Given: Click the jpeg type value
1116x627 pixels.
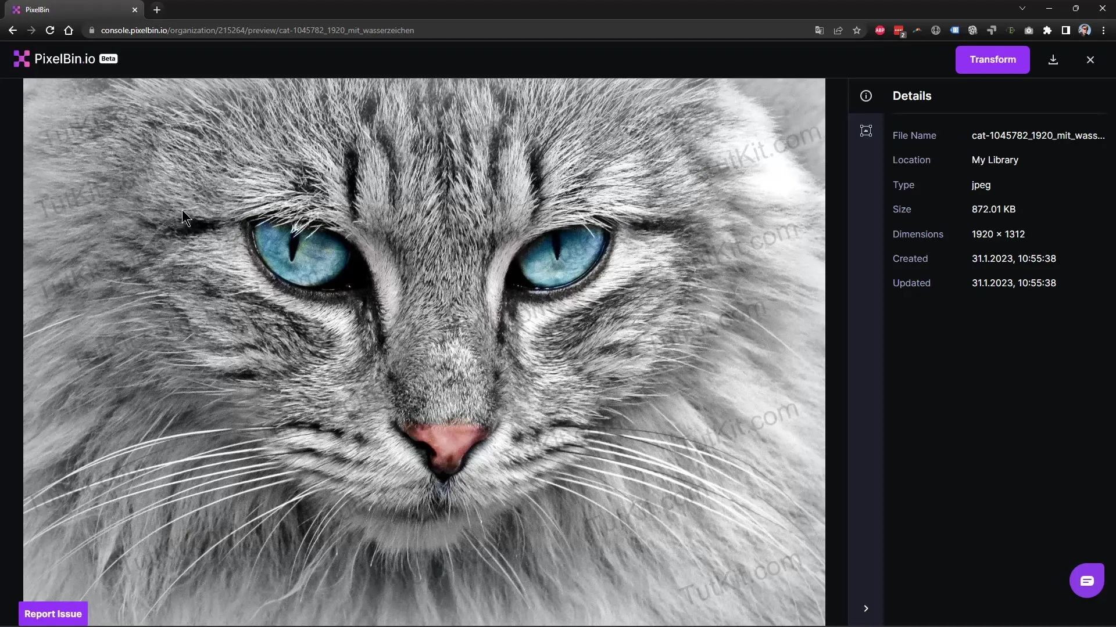Looking at the screenshot, I should (x=981, y=185).
